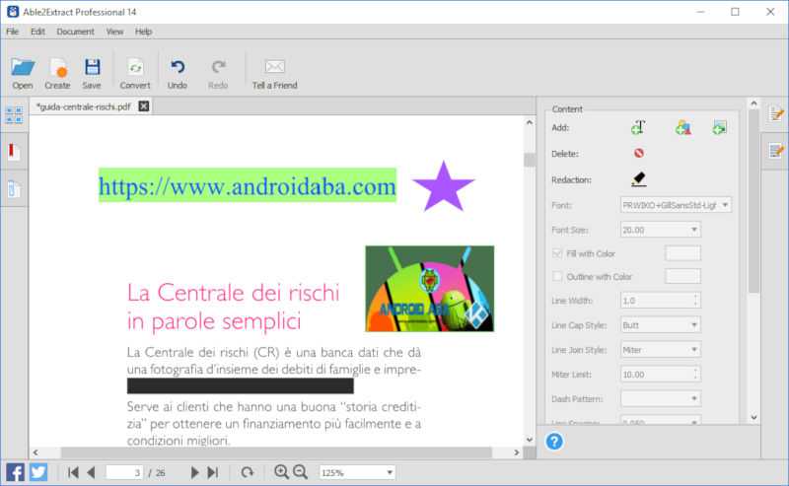Image resolution: width=789 pixels, height=486 pixels.
Task: Zoom out with the magnifier minus icon
Action: point(301,472)
